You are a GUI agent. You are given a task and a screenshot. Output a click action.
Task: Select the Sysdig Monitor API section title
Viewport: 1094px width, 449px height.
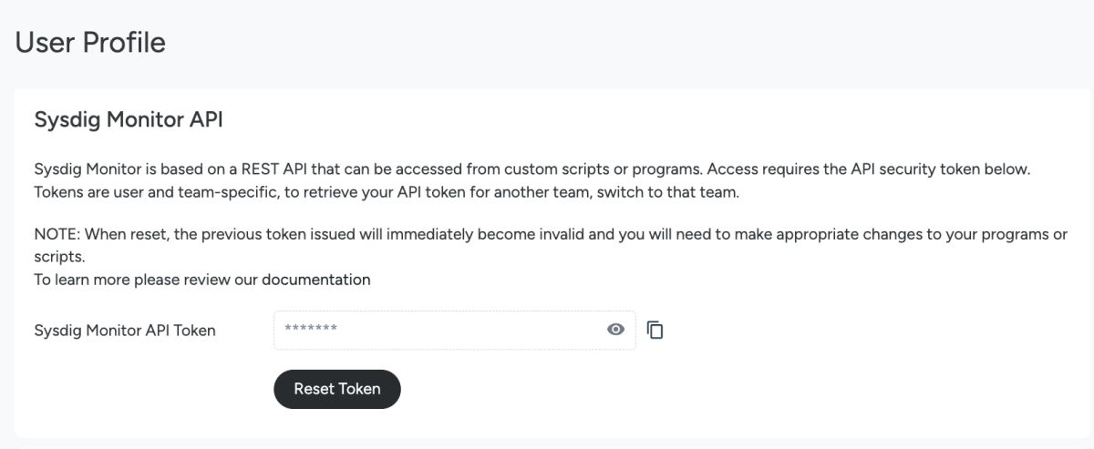pyautogui.click(x=129, y=119)
